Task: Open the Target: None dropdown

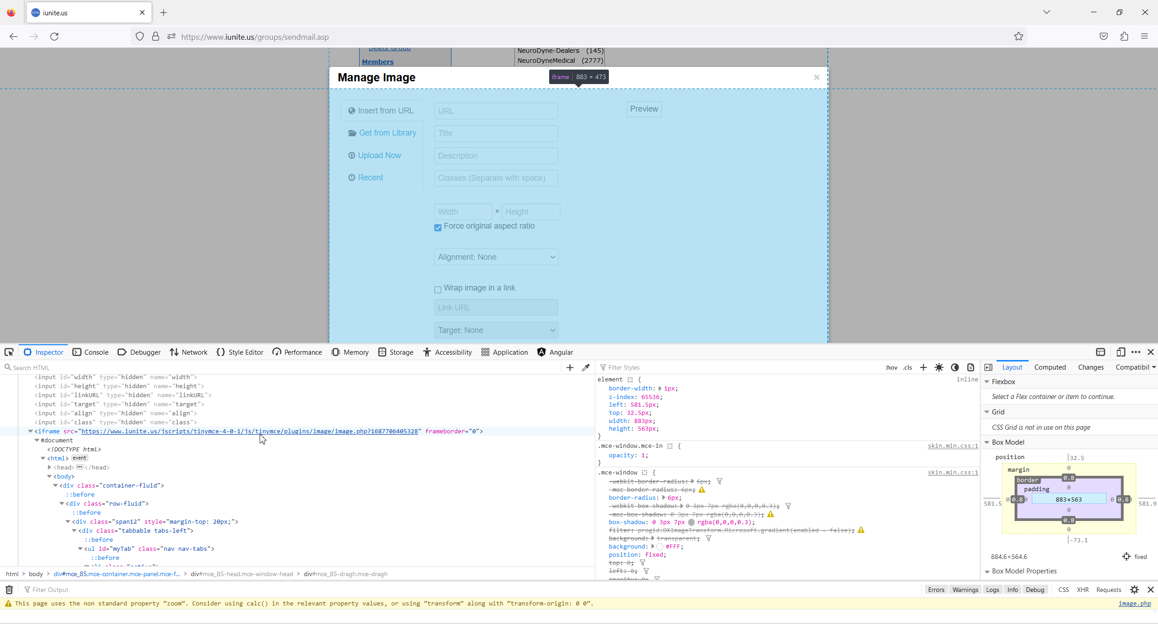Action: coord(496,330)
